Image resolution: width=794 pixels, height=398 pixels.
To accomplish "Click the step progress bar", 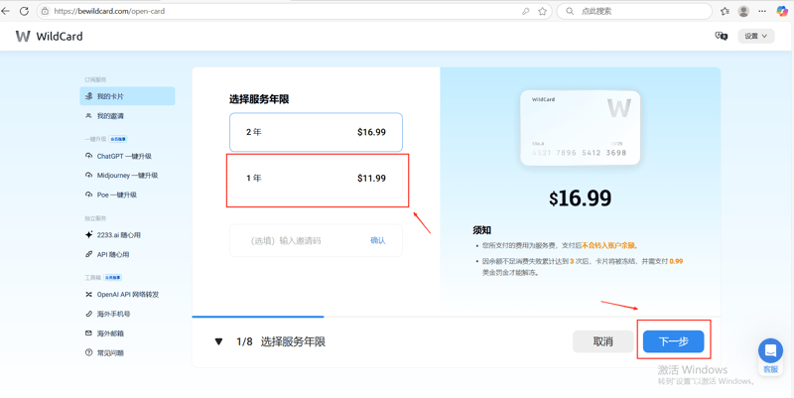I will [x=456, y=317].
